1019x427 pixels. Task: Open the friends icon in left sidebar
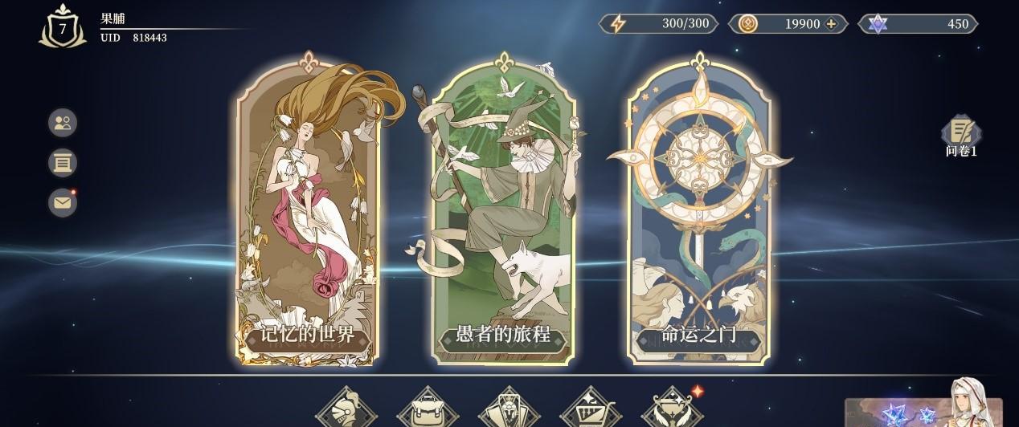point(63,123)
